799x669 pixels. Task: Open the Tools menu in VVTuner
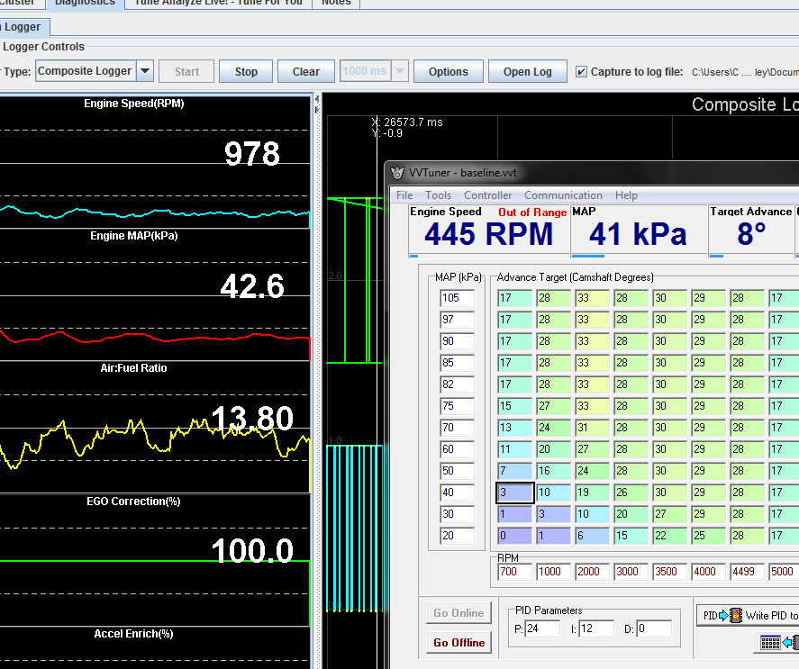pos(439,195)
